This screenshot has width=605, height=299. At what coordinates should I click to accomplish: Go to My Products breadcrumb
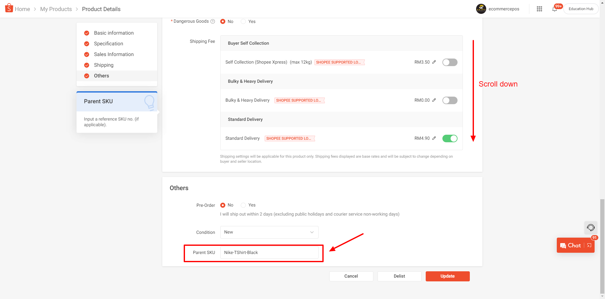(56, 9)
